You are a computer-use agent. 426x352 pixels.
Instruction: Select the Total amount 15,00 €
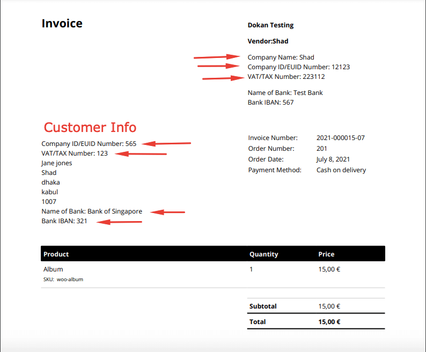[329, 322]
